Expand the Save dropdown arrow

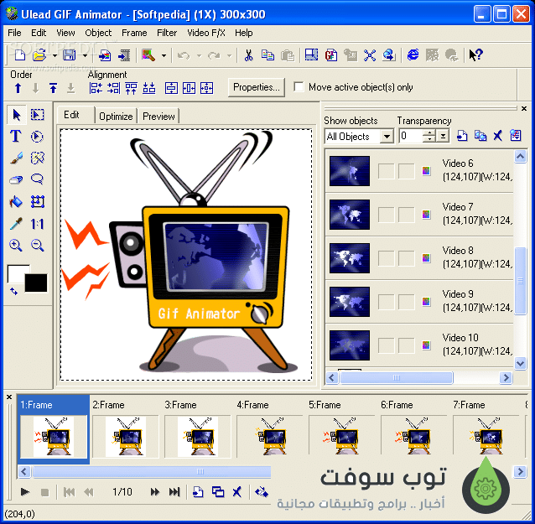coord(85,55)
